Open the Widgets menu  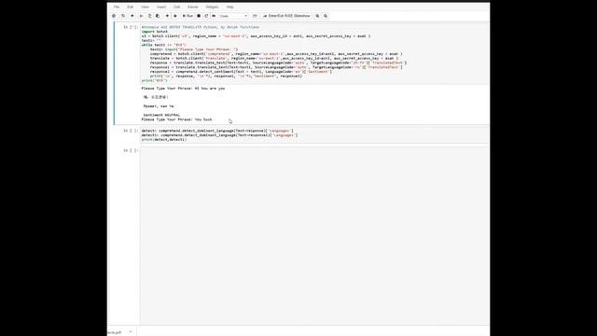click(212, 7)
